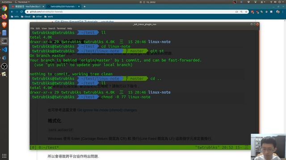Open the blue swirl app in dock

4,58
